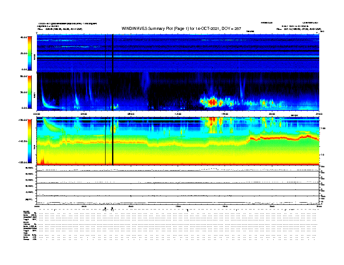Click the 24:00 tick label under RAD1 panel
The height and width of the screenshot is (265, 344).
pos(319,114)
